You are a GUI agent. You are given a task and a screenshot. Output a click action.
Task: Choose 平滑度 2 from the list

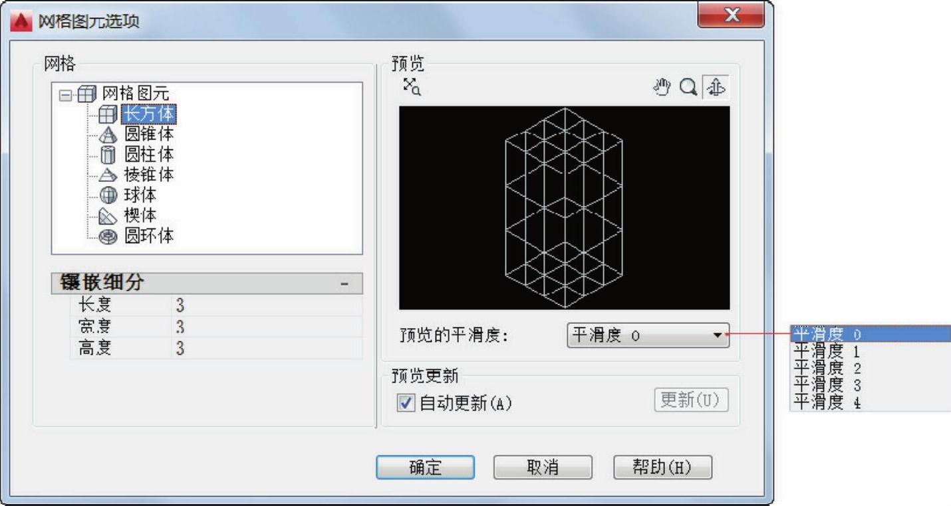click(871, 368)
